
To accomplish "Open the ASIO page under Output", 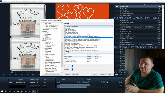I will (48, 37).
